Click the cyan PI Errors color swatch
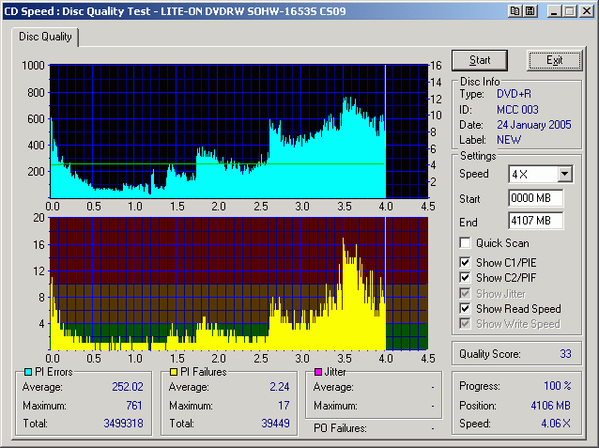Viewport: 599px width, 448px height. pos(28,372)
